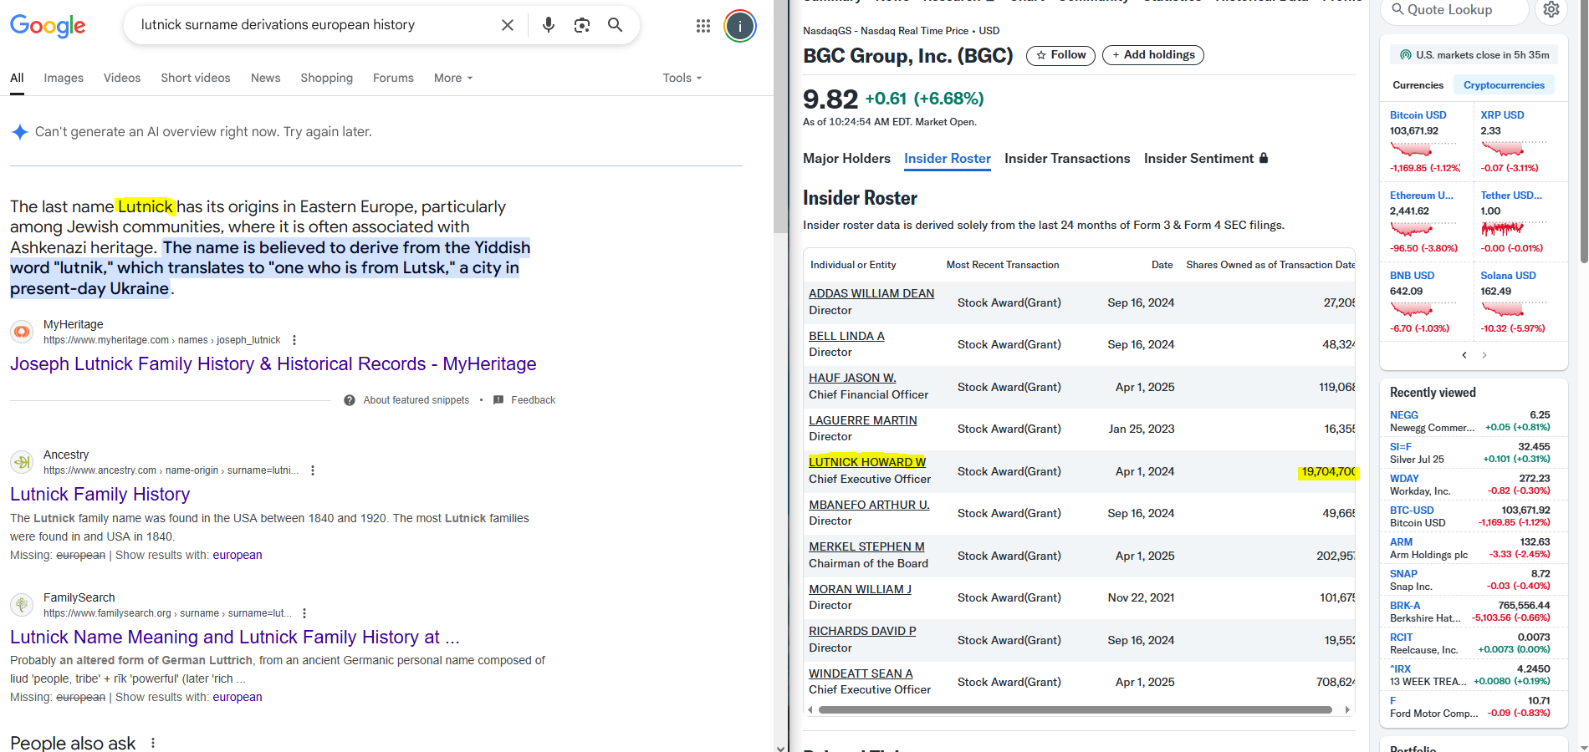The image size is (1589, 752).
Task: Click the Add holdings button
Action: [x=1153, y=55]
